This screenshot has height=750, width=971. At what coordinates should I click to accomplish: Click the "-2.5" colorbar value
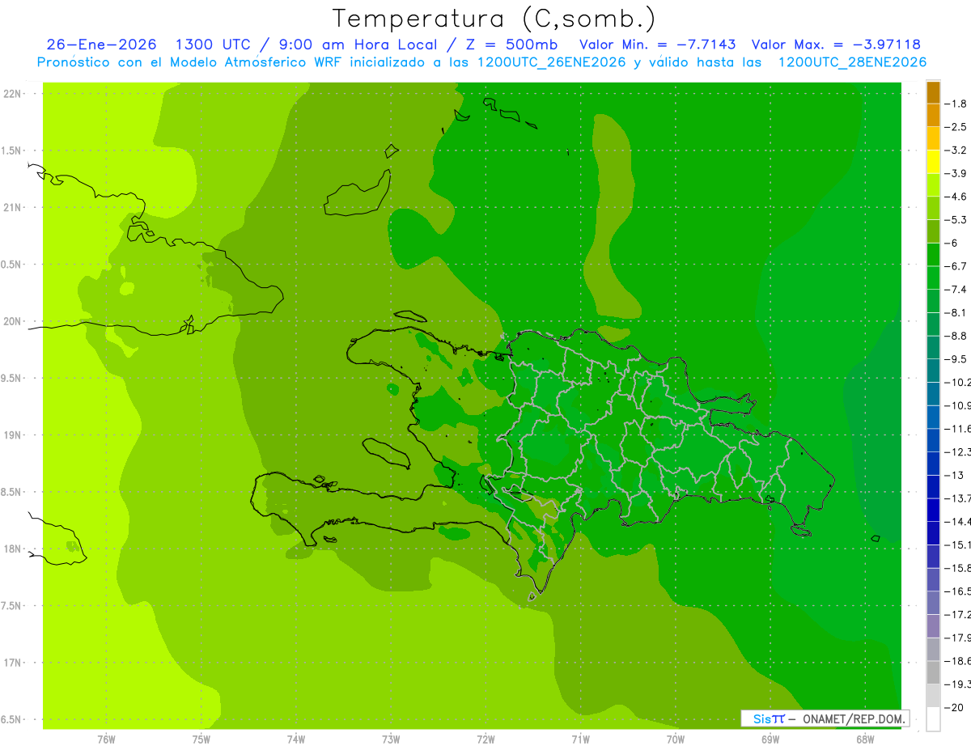click(x=956, y=127)
